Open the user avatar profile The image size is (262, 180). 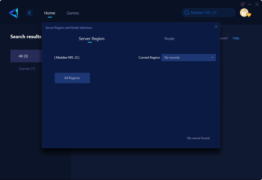coord(244,13)
